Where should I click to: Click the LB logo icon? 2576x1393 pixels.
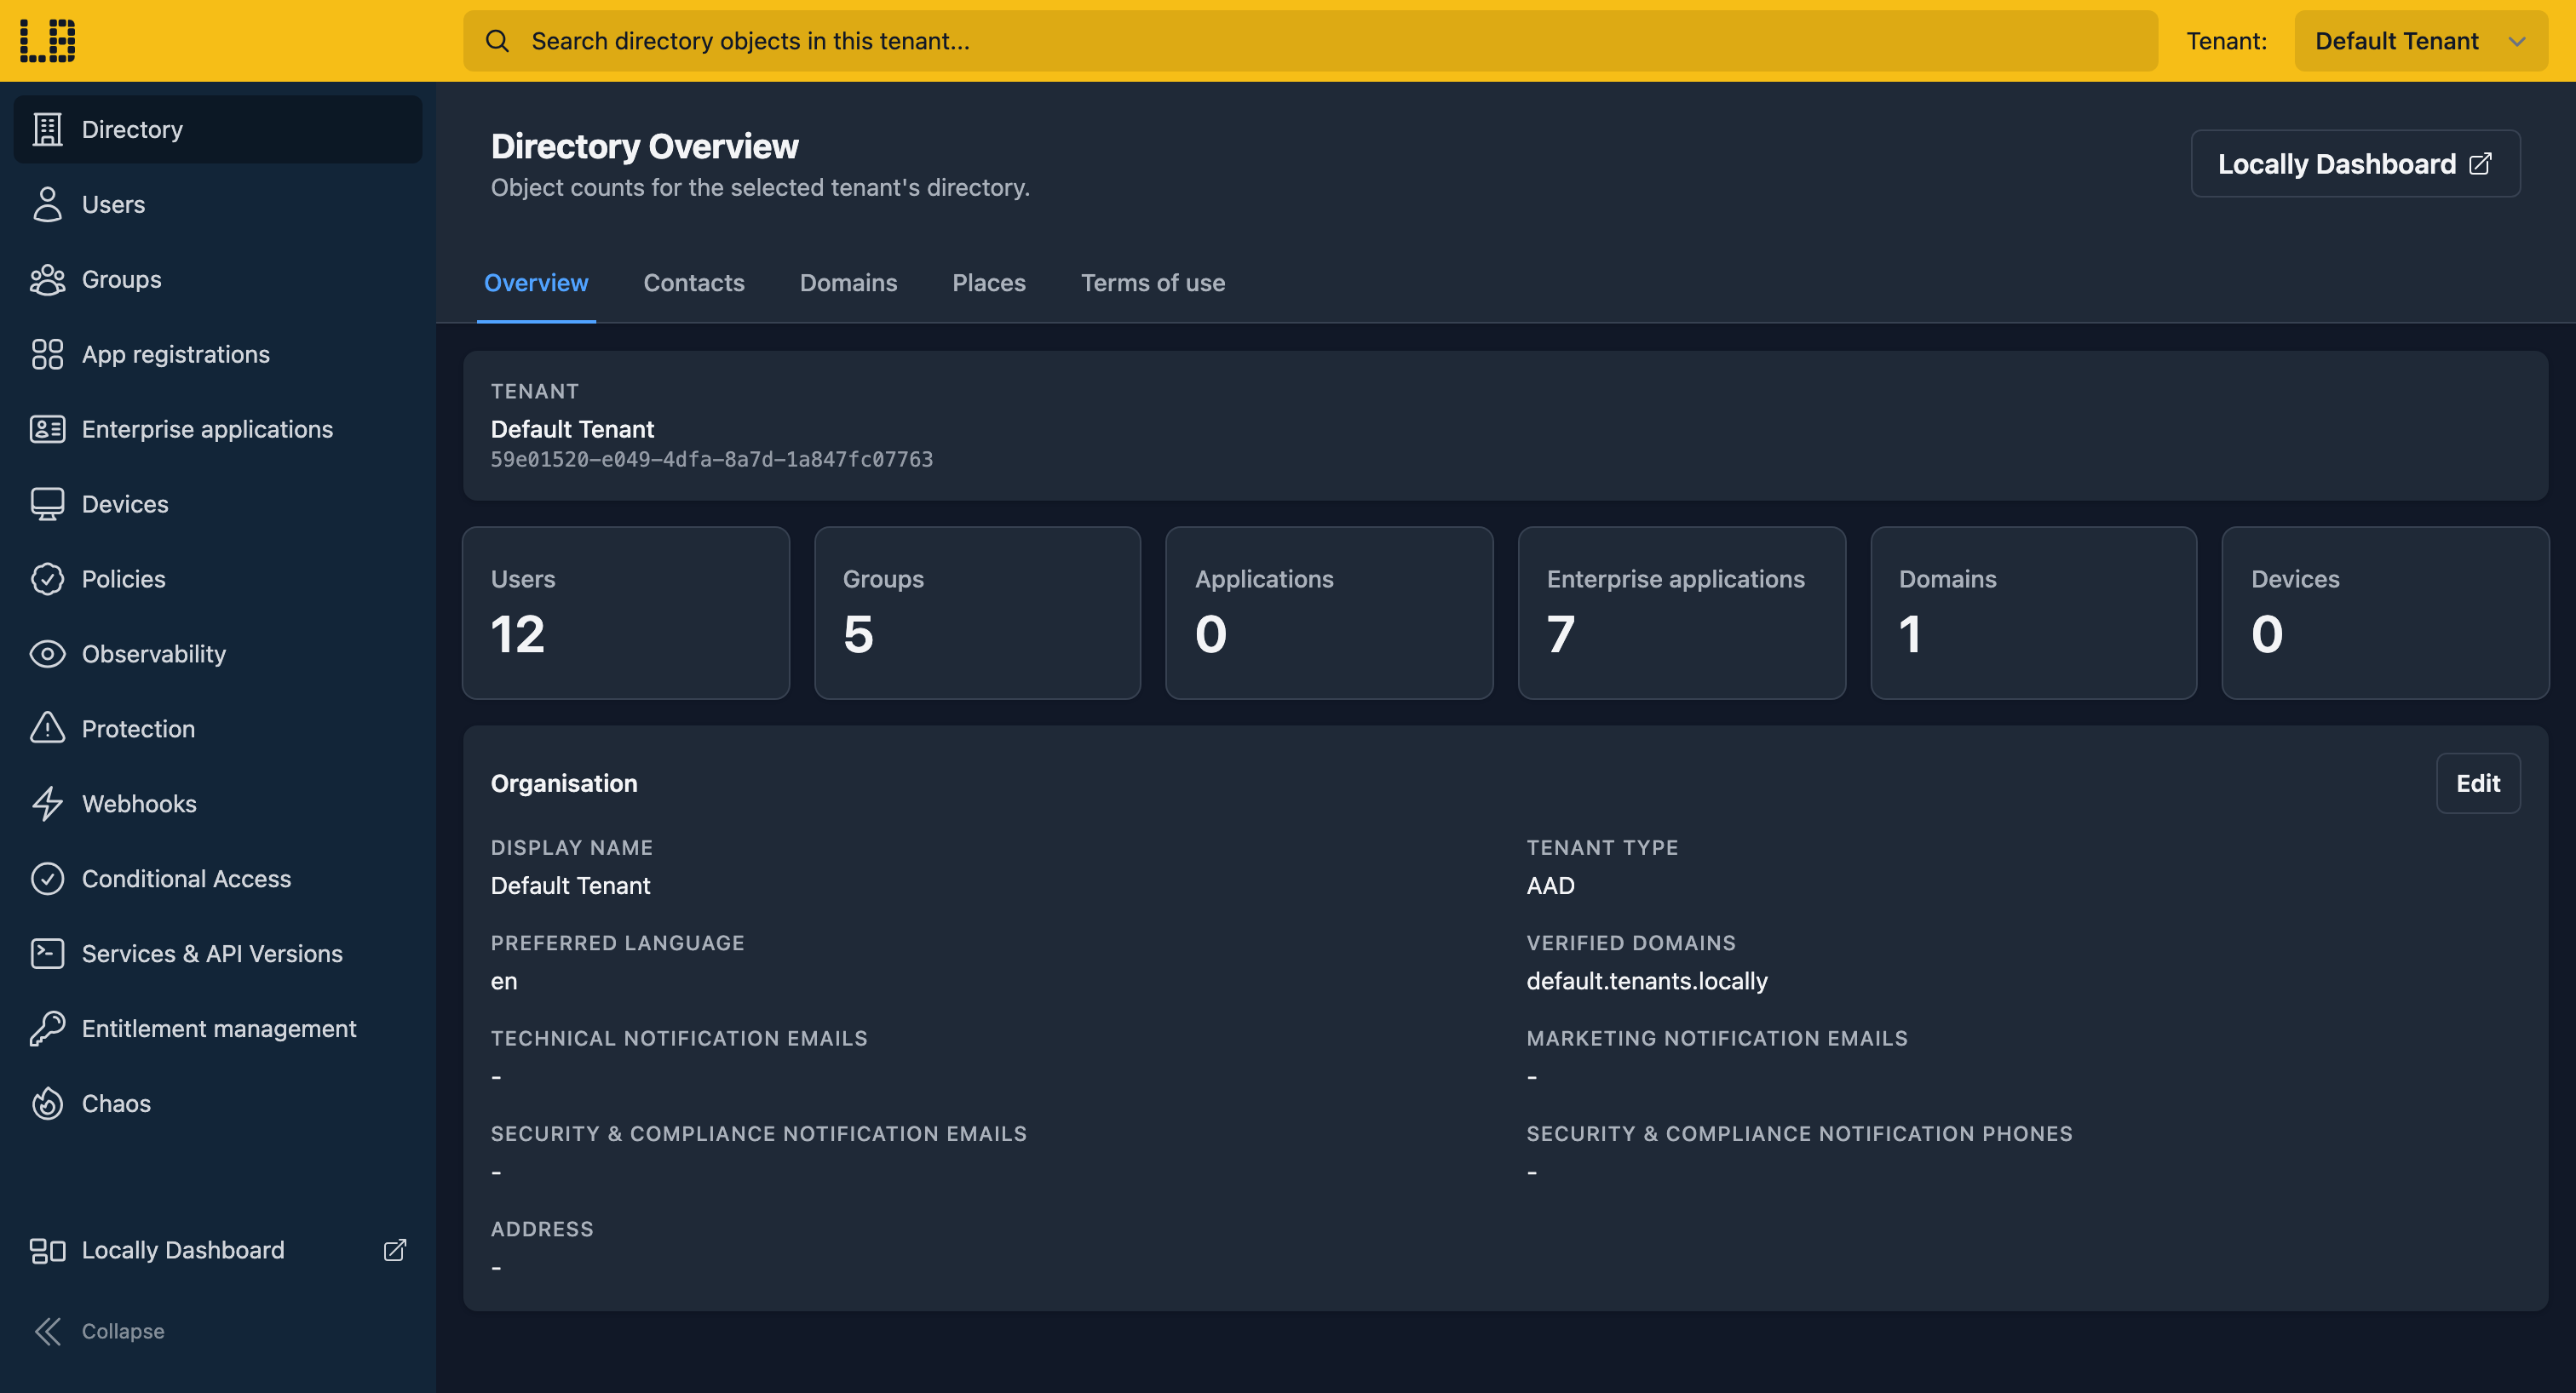[x=48, y=41]
